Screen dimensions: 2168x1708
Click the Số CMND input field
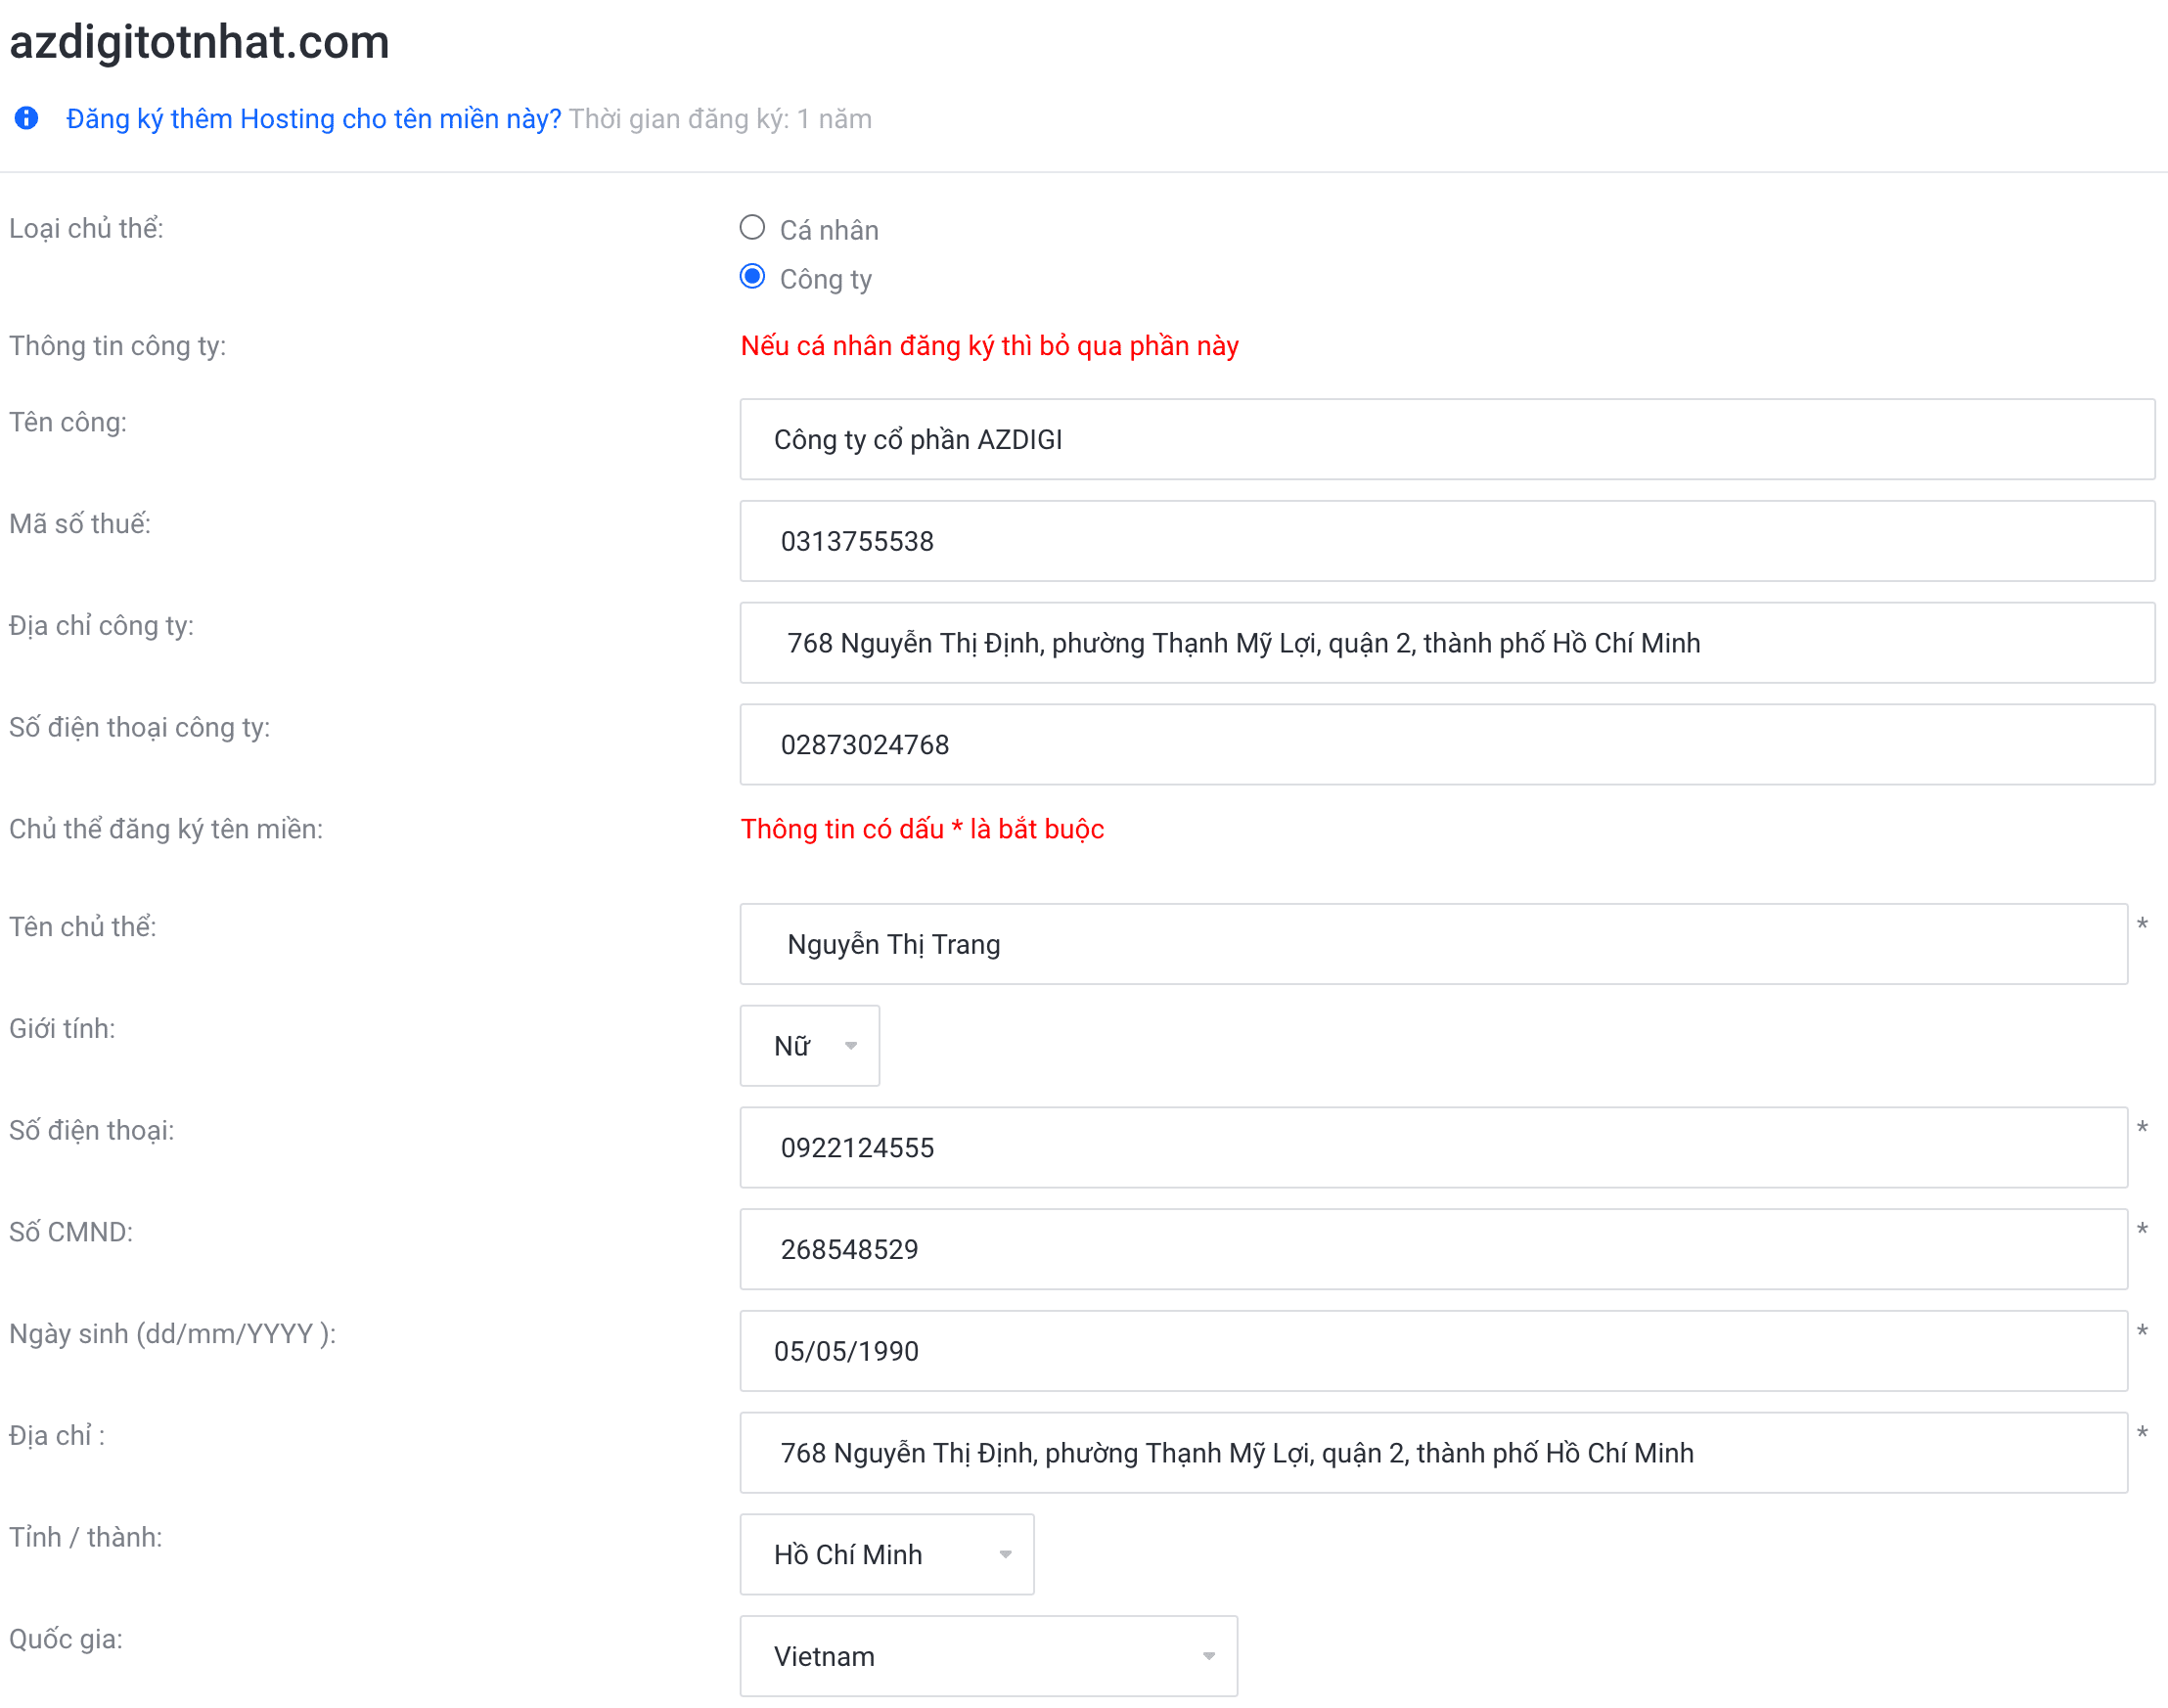tap(1432, 1249)
